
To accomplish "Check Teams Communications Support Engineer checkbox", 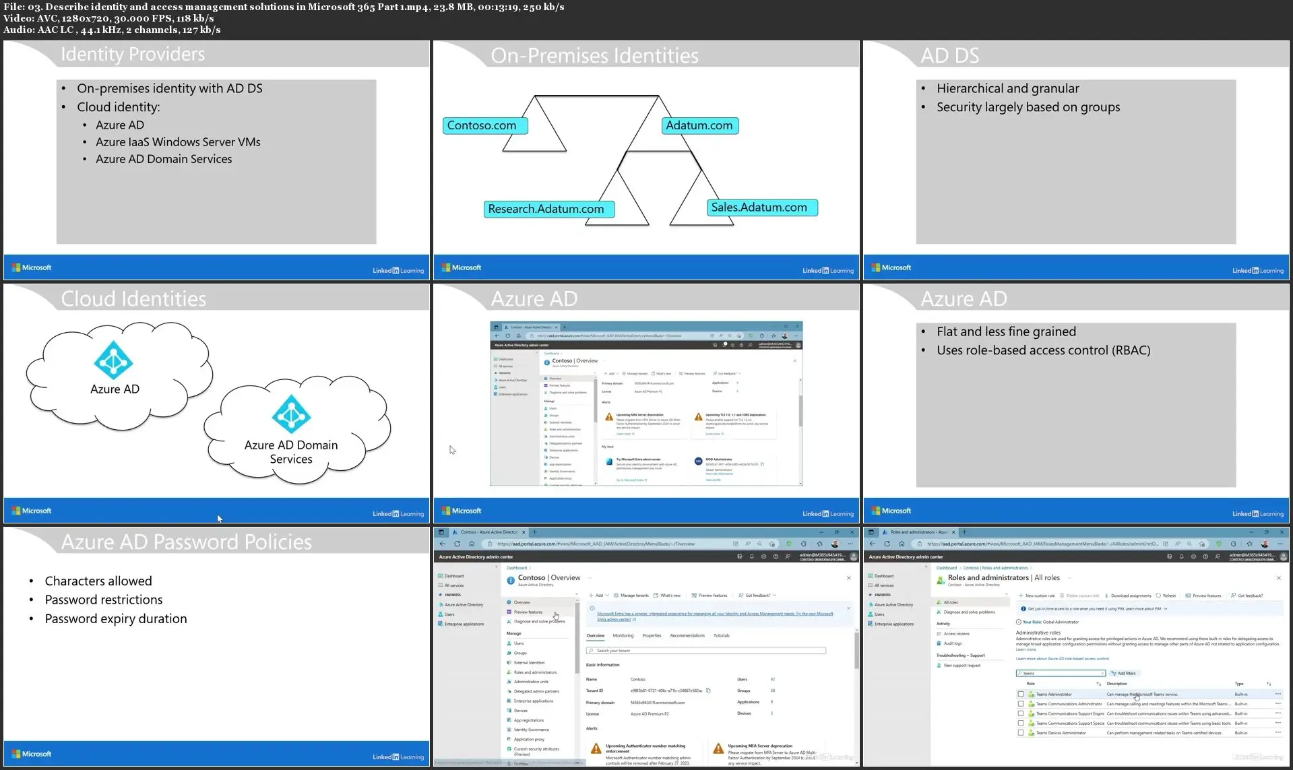I will tap(1021, 713).
